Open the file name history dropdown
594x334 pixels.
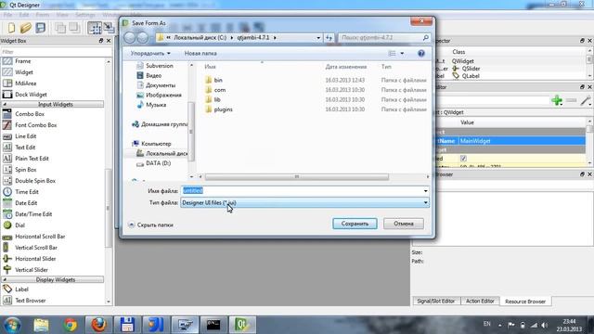[425, 191]
